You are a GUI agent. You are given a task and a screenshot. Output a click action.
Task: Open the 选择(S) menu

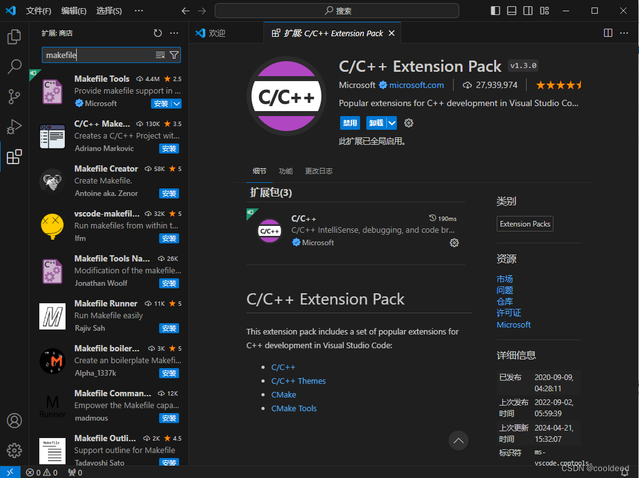pos(109,11)
